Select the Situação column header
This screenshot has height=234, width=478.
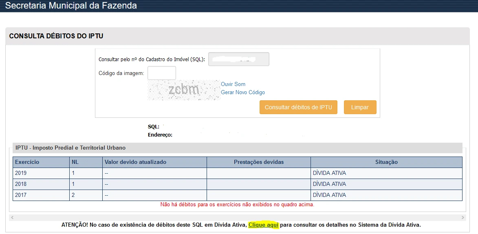(387, 162)
